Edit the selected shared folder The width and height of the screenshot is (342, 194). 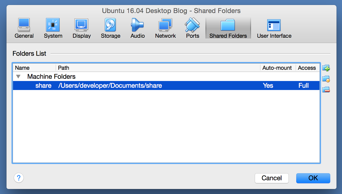(x=326, y=79)
